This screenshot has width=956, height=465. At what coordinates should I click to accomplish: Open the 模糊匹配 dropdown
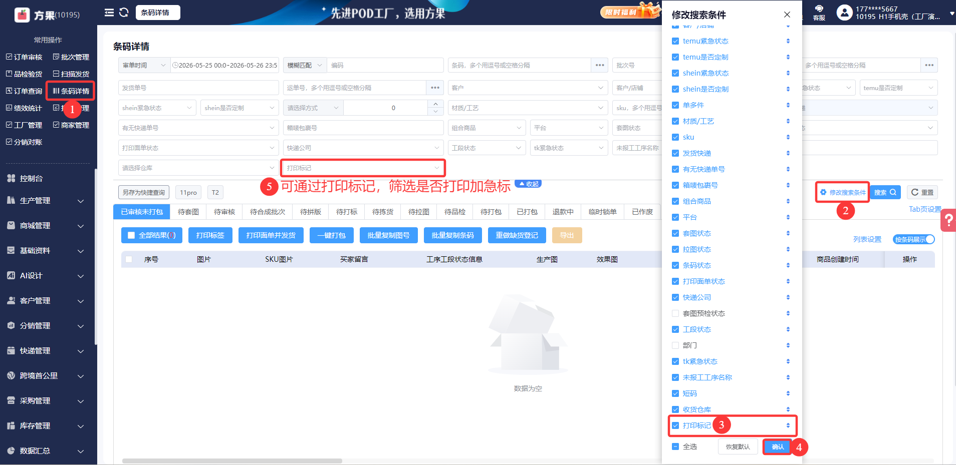[305, 65]
